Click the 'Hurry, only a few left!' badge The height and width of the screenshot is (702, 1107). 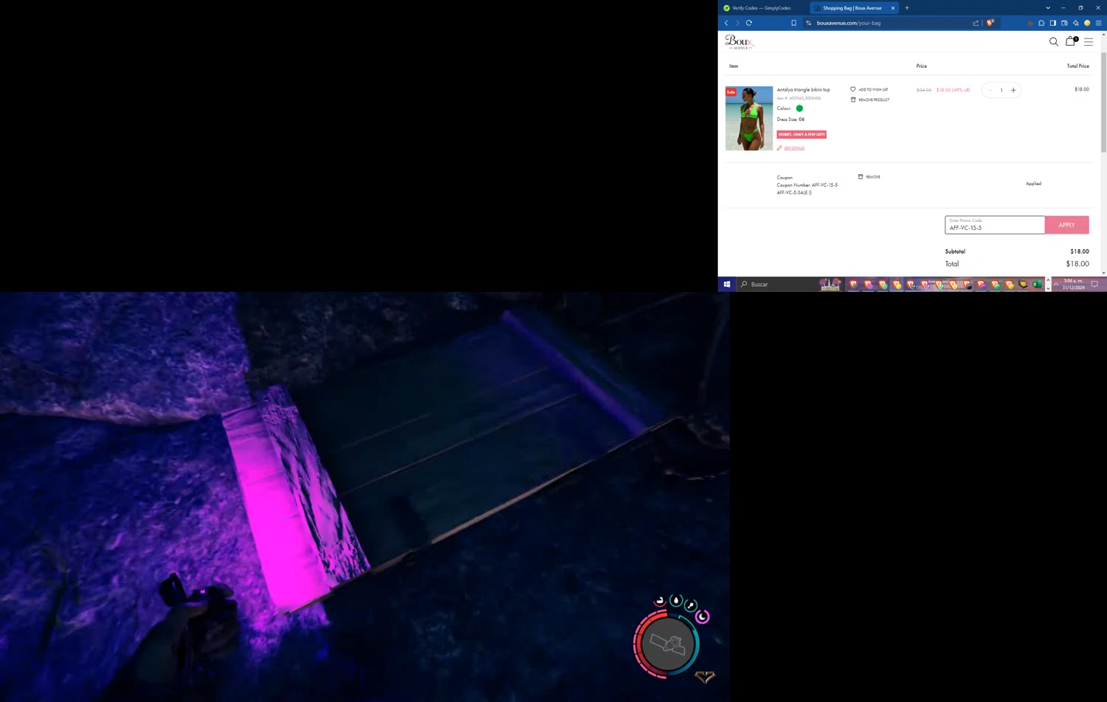tap(801, 134)
